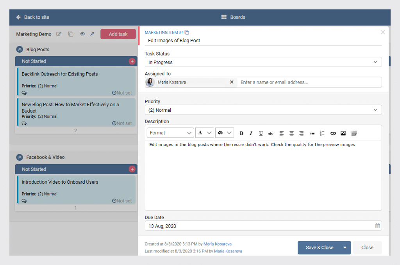Click the Marketing Demo board title

(x=34, y=34)
